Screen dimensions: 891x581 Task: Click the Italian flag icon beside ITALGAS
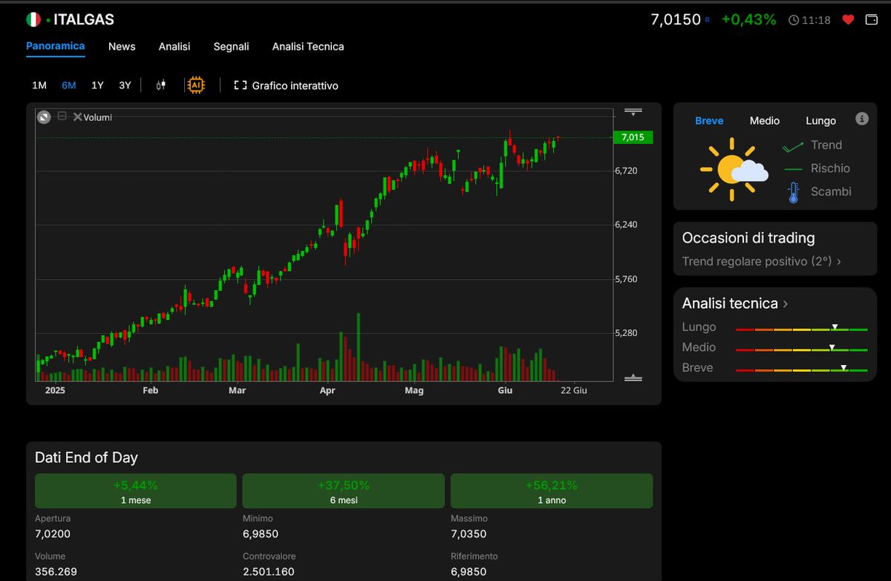point(33,20)
